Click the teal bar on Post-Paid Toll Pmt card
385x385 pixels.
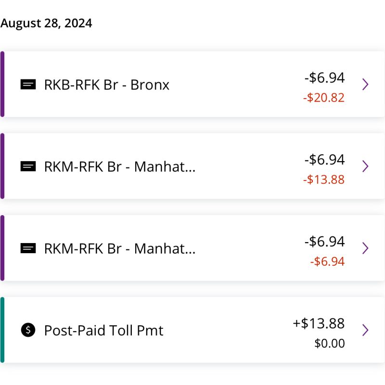coord(2,330)
